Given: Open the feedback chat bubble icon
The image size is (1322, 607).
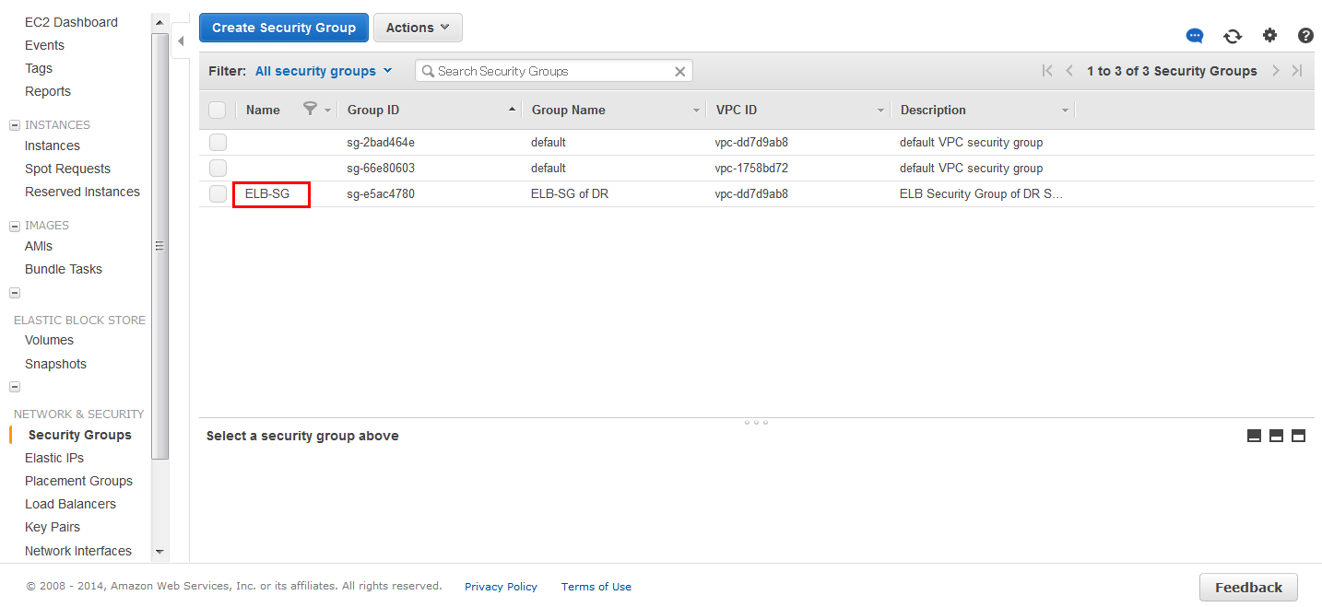Looking at the screenshot, I should point(1195,36).
